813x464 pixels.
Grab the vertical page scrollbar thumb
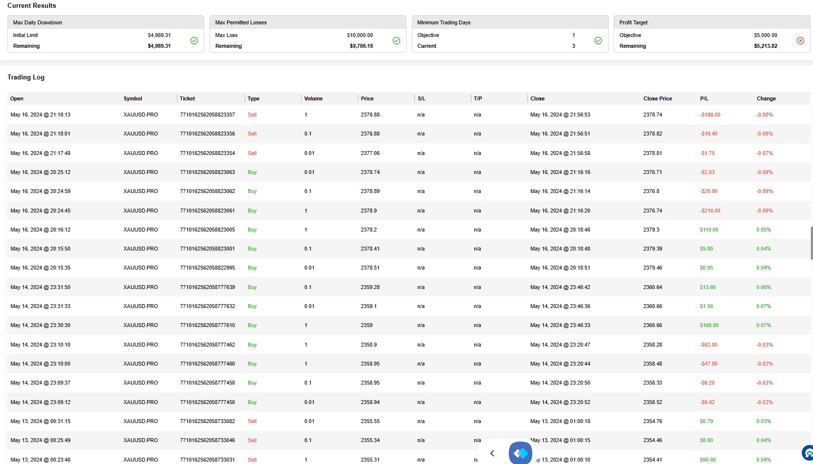pos(812,243)
